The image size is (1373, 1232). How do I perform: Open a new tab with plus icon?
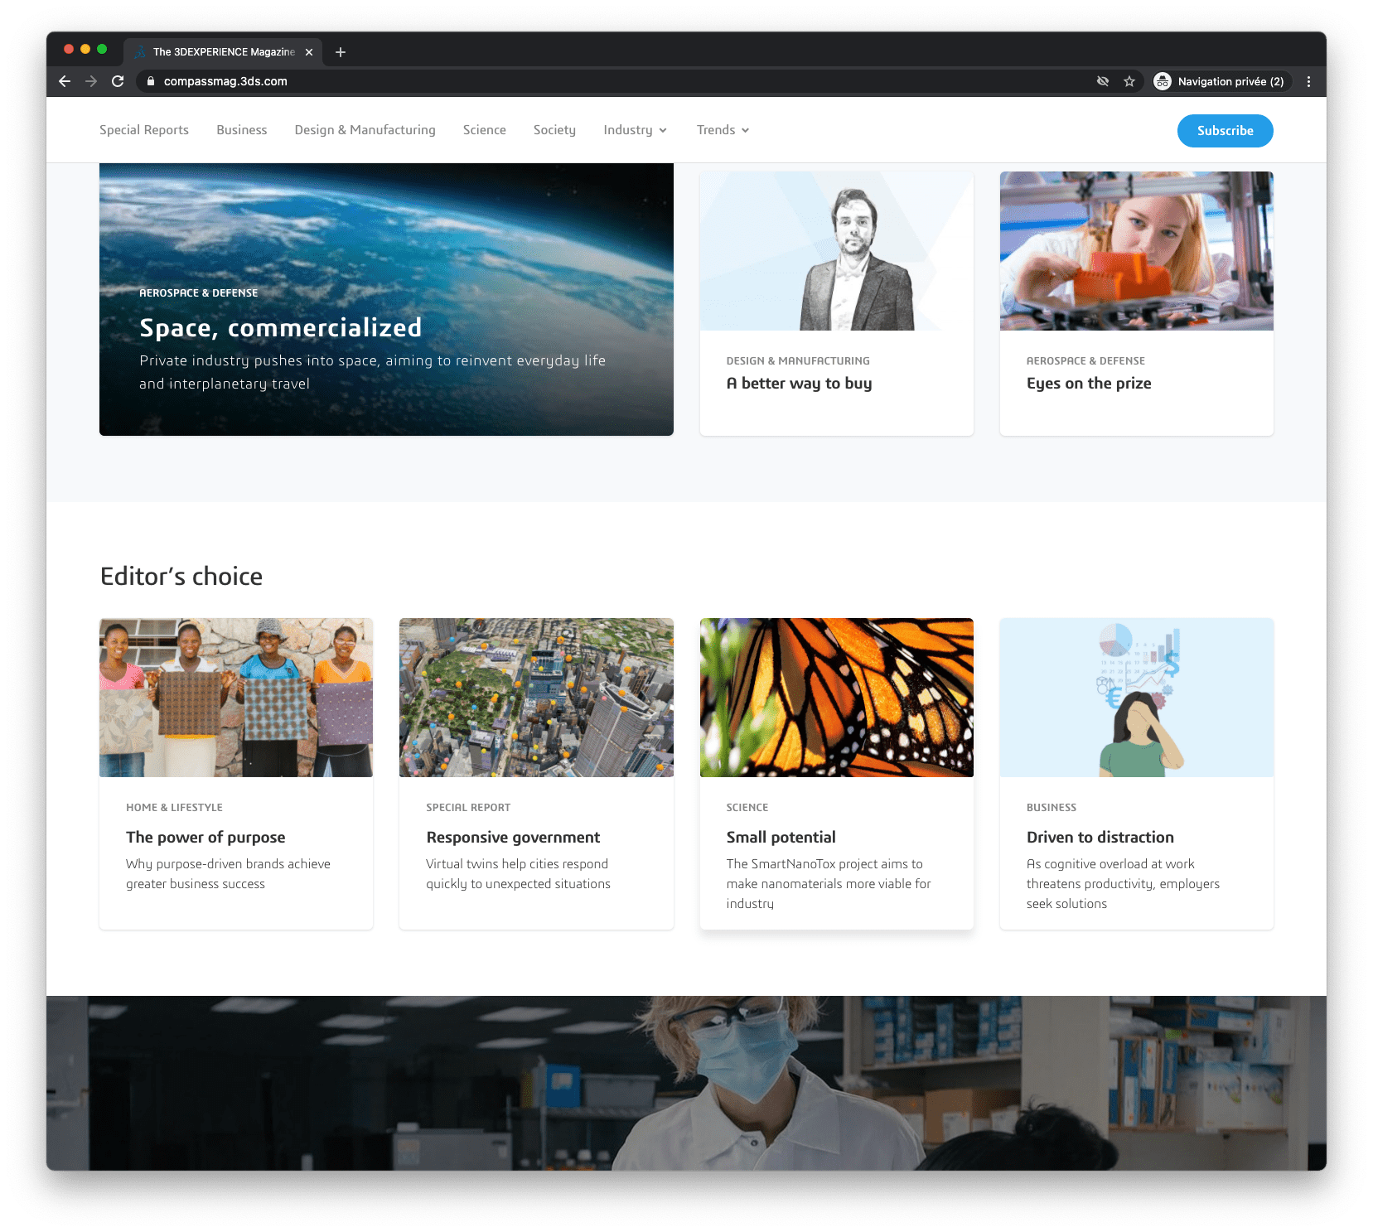(341, 52)
